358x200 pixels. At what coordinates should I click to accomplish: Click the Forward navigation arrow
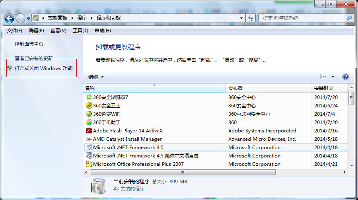(x=20, y=19)
